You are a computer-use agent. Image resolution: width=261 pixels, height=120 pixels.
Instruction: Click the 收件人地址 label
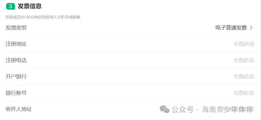point(19,109)
